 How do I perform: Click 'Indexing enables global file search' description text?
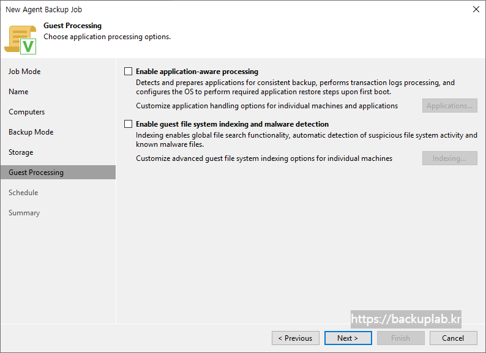306,139
